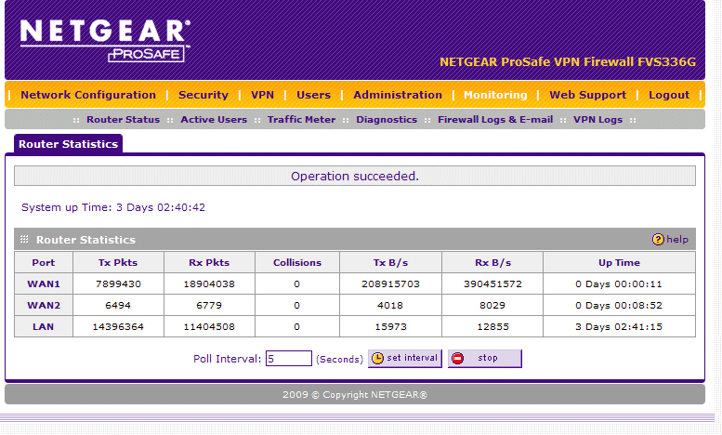Select the WAN2 row label
Screen dimensions: 722x435
click(x=44, y=306)
